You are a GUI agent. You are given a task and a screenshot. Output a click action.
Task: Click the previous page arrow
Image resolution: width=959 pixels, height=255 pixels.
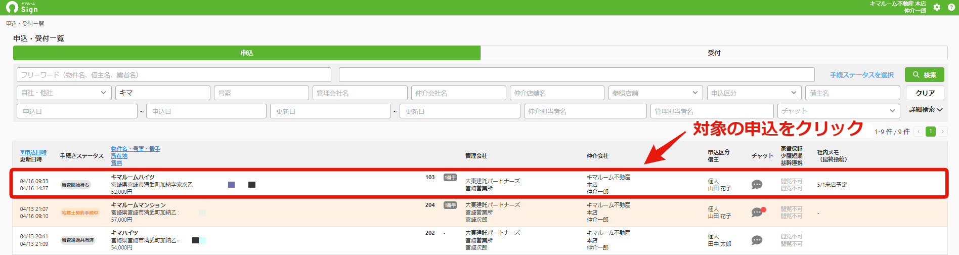[919, 132]
